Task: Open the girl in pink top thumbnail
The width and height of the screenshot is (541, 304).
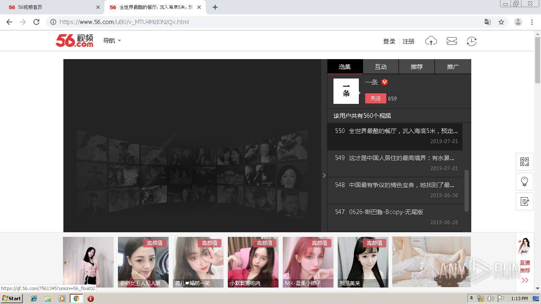Action: coord(88,262)
